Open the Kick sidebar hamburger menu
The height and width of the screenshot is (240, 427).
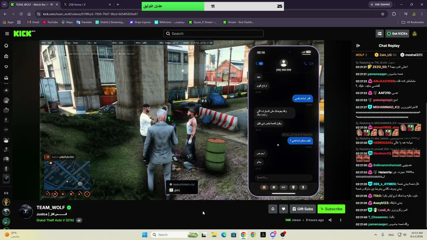[7, 34]
